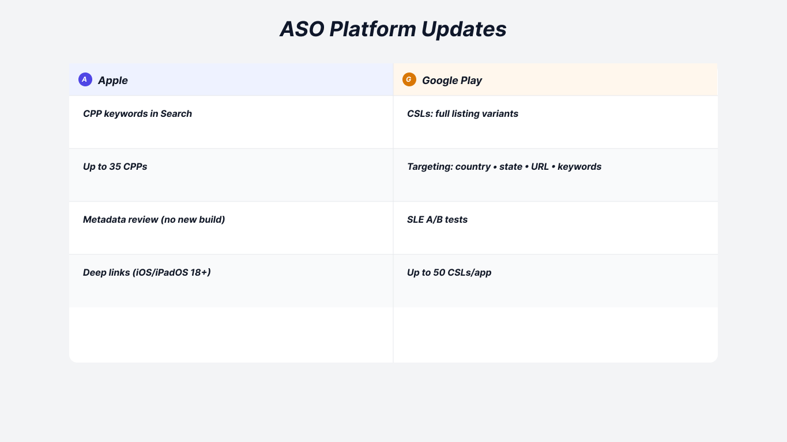Click the "Apple" column header label
This screenshot has height=442, width=787.
[113, 81]
